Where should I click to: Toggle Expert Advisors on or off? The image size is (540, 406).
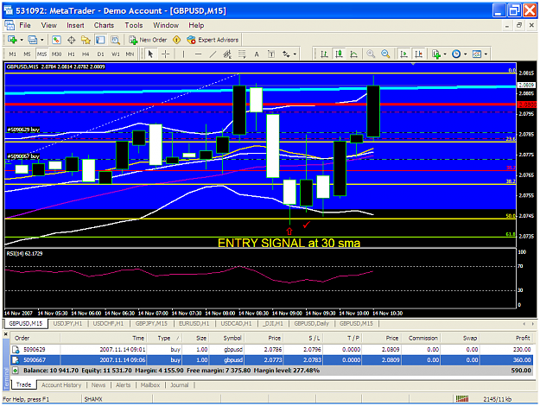(213, 40)
